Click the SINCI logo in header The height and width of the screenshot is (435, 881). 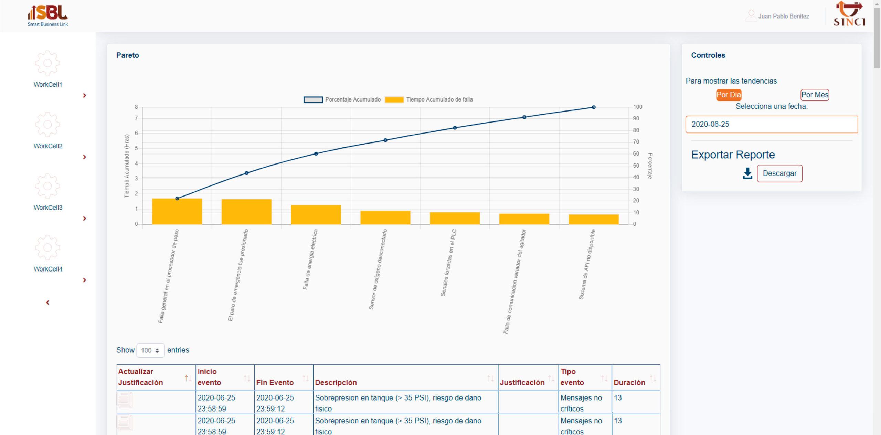[x=849, y=14]
